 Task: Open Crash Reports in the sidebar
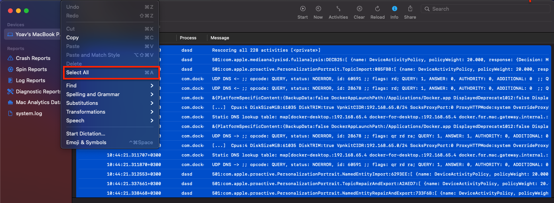(33, 58)
